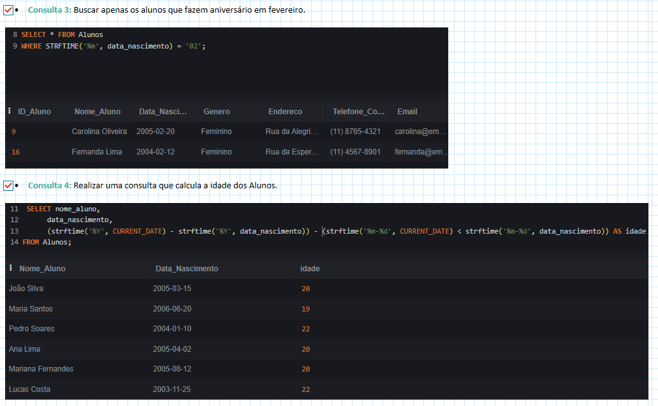
Task: Toggle the Consulta 3 checkbox
Action: [x=8, y=10]
